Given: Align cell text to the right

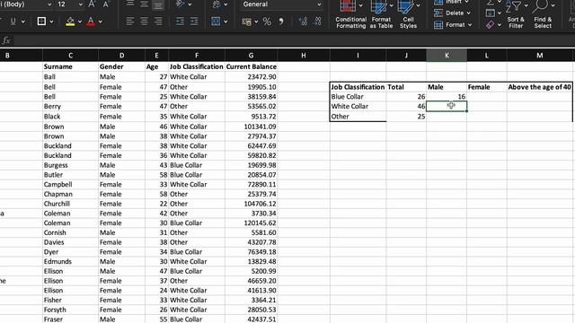Looking at the screenshot, I should click(158, 22).
